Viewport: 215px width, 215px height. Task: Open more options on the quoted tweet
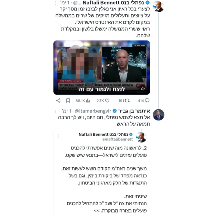click(59, 136)
